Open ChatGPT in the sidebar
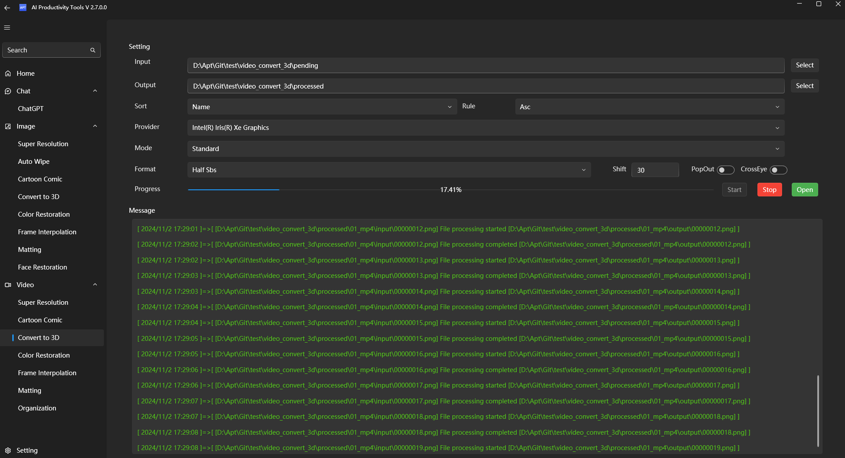Image resolution: width=845 pixels, height=458 pixels. pyautogui.click(x=31, y=109)
